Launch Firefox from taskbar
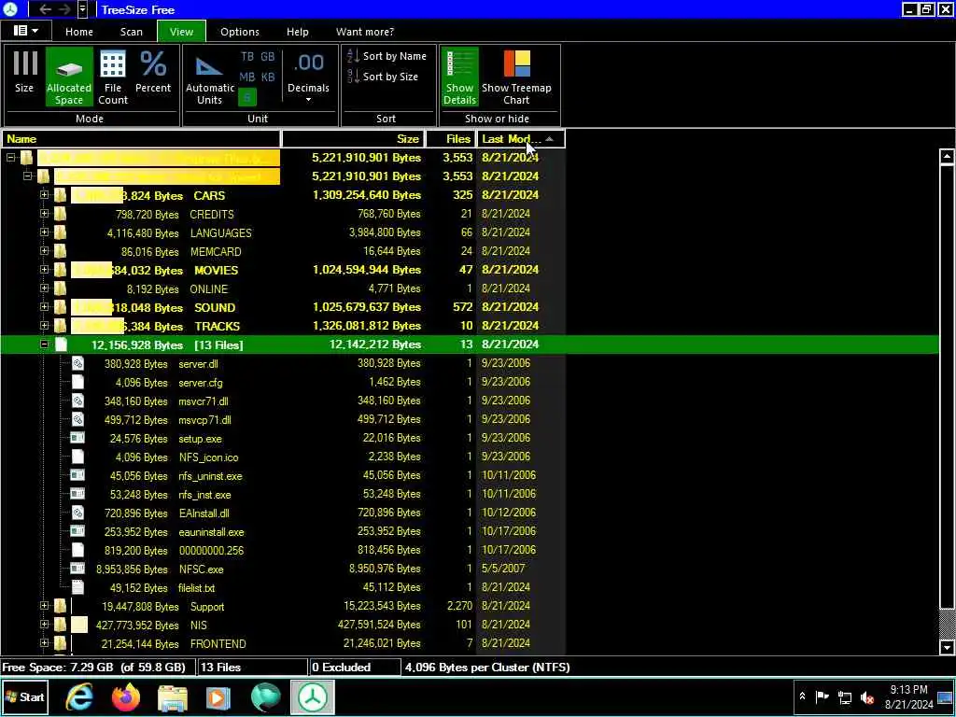Image resolution: width=956 pixels, height=717 pixels. (x=126, y=697)
